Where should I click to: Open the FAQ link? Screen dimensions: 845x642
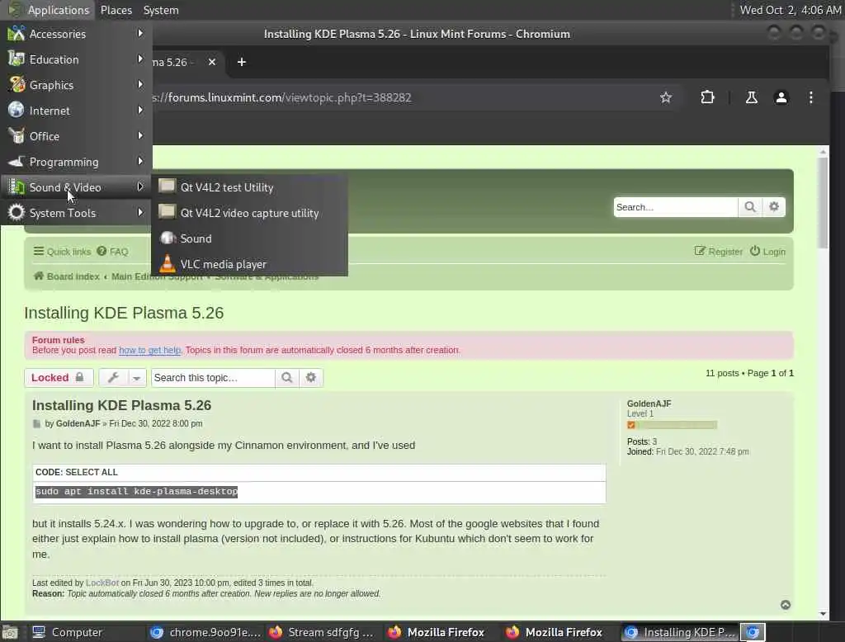(112, 251)
